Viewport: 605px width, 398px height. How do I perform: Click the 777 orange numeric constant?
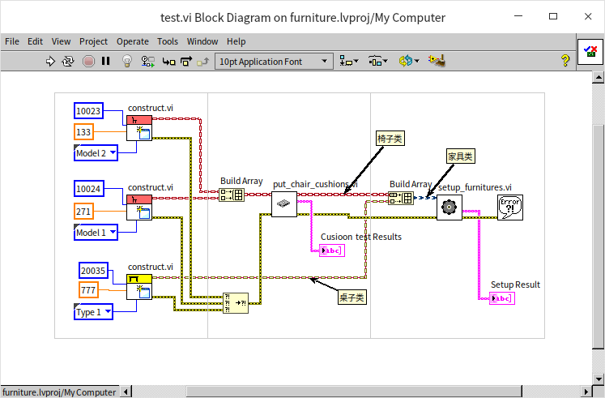[88, 290]
